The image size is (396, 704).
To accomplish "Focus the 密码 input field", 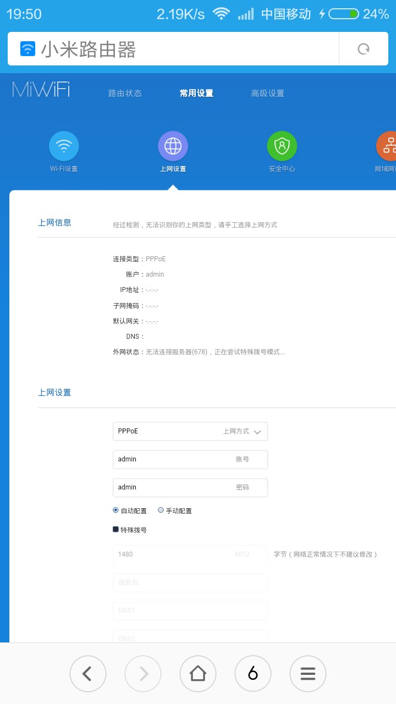I will point(190,487).
